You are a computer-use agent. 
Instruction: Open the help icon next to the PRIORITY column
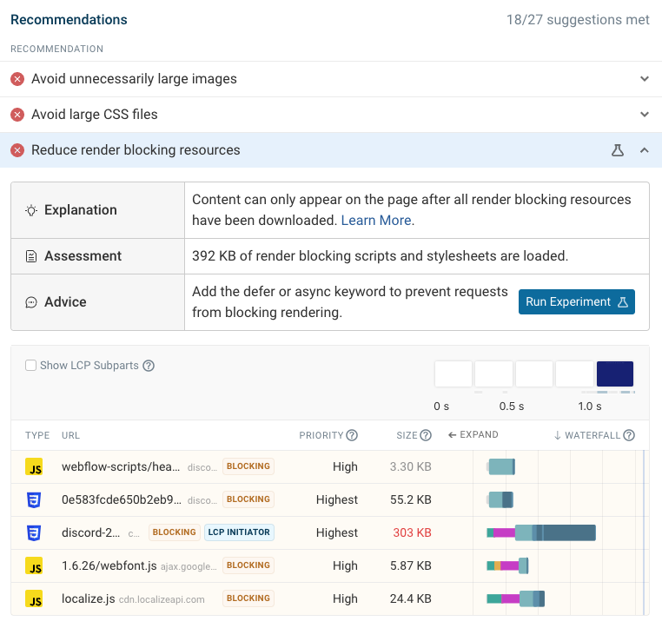[352, 435]
